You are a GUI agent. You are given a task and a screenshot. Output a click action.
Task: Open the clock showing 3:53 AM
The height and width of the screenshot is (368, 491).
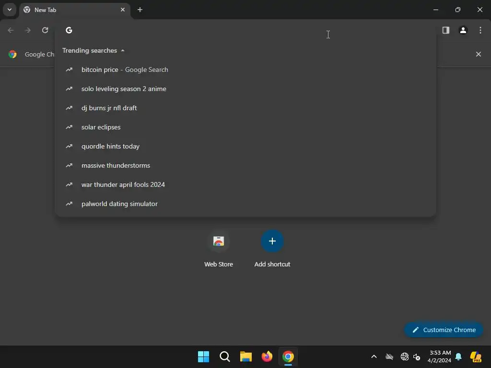click(x=439, y=356)
